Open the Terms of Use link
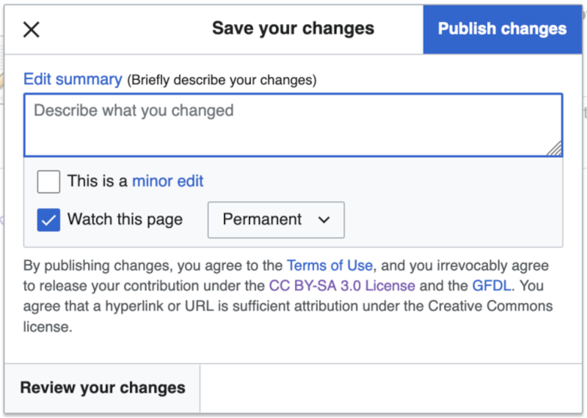 [330, 265]
